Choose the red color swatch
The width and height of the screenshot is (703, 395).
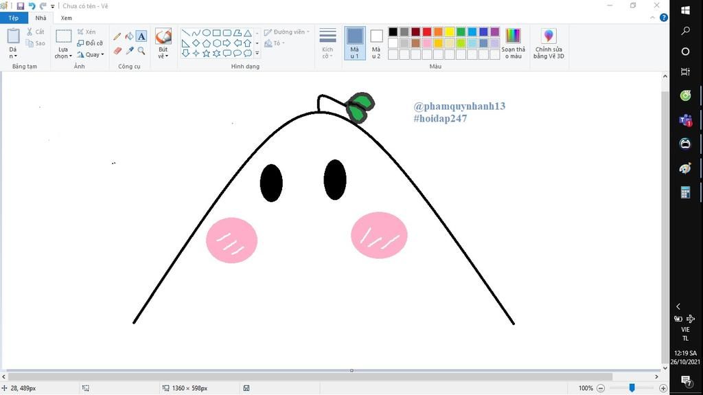tap(427, 32)
